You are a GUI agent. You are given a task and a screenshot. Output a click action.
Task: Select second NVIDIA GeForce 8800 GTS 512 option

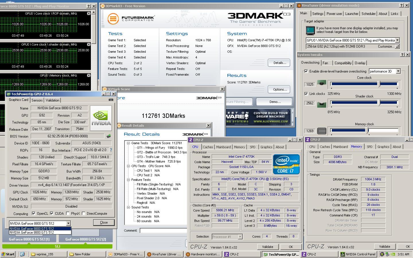(x=40, y=232)
